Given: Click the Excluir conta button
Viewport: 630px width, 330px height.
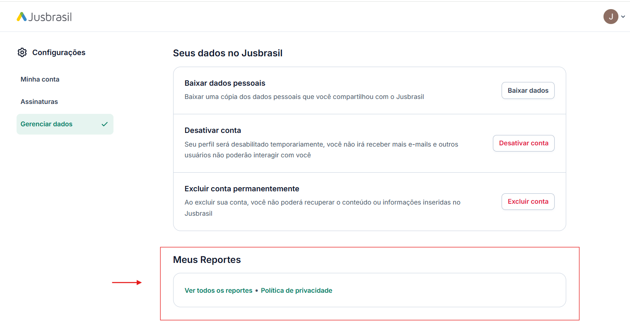Looking at the screenshot, I should 528,202.
